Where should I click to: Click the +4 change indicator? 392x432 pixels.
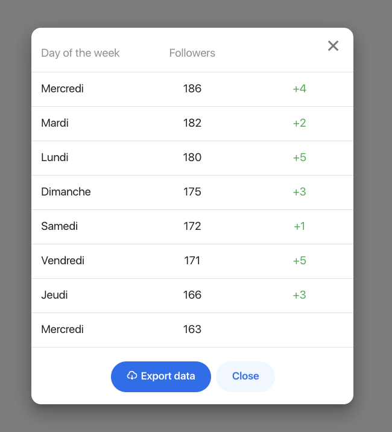300,89
